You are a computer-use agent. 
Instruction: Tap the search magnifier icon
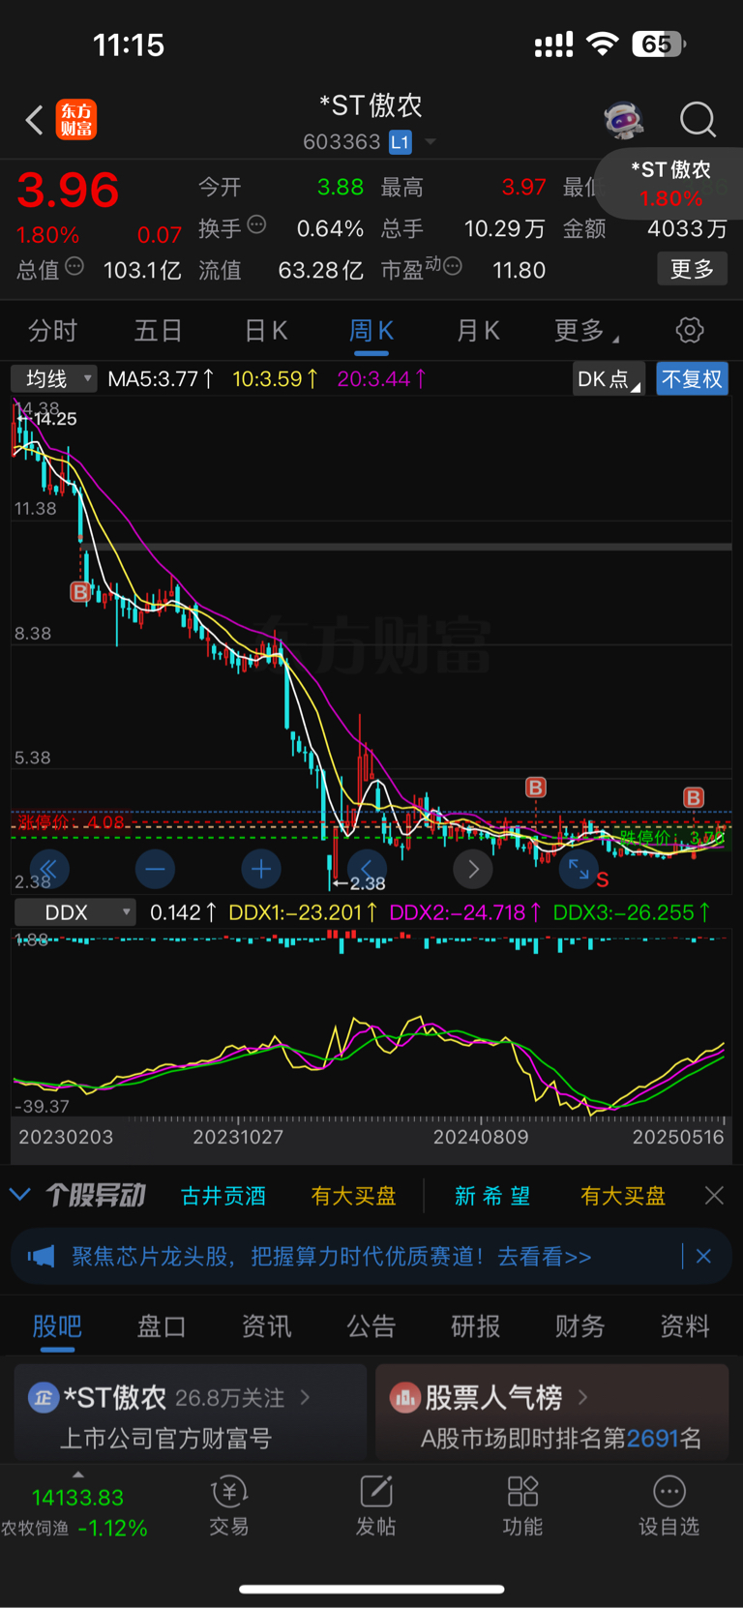698,120
